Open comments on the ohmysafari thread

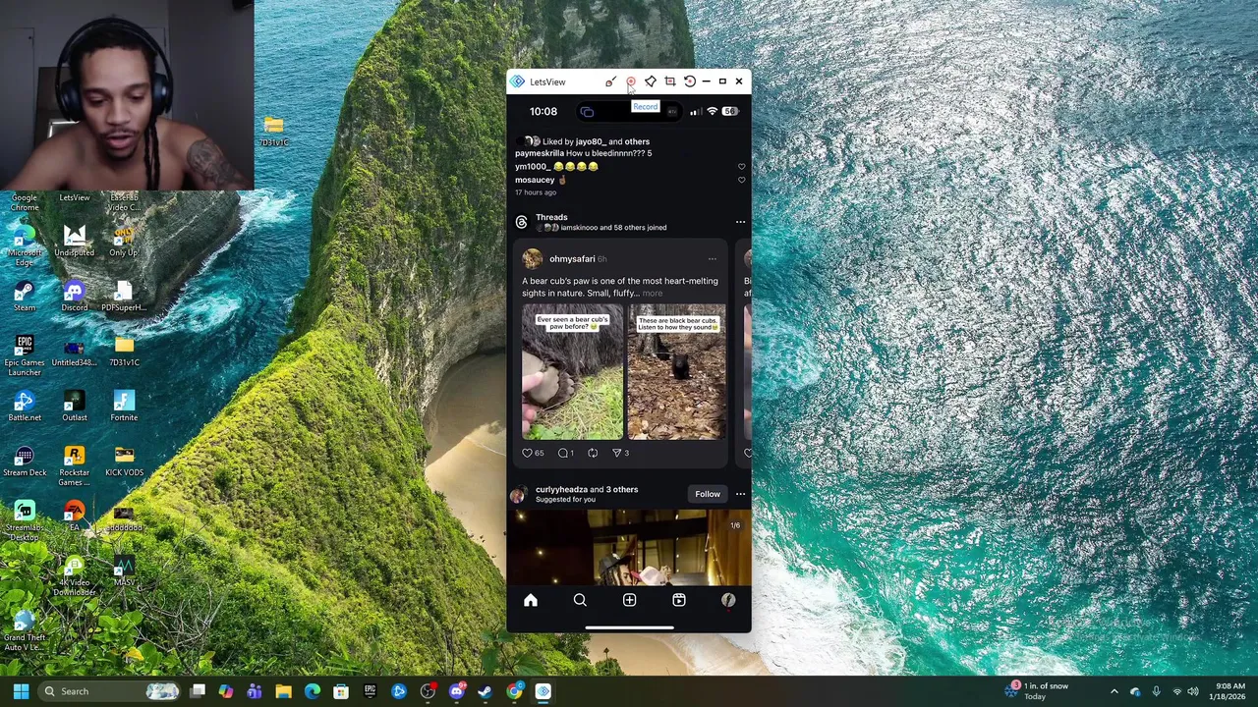point(563,453)
